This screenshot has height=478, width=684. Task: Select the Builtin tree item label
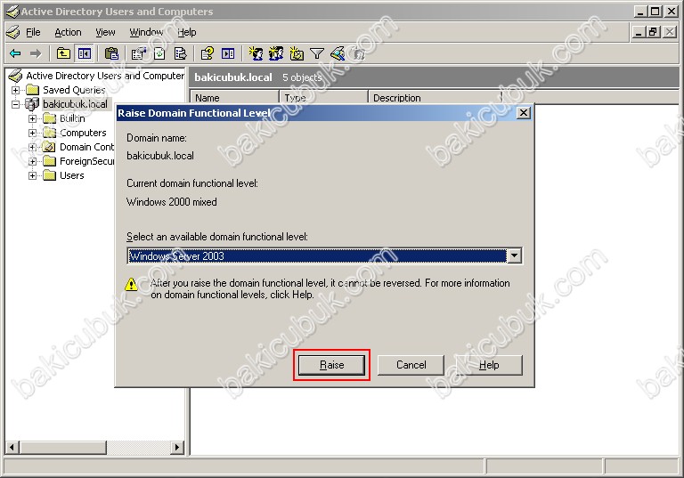72,118
